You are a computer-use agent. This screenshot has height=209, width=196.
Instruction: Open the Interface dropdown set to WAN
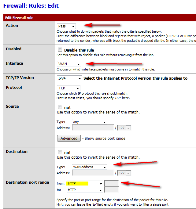click(69, 64)
